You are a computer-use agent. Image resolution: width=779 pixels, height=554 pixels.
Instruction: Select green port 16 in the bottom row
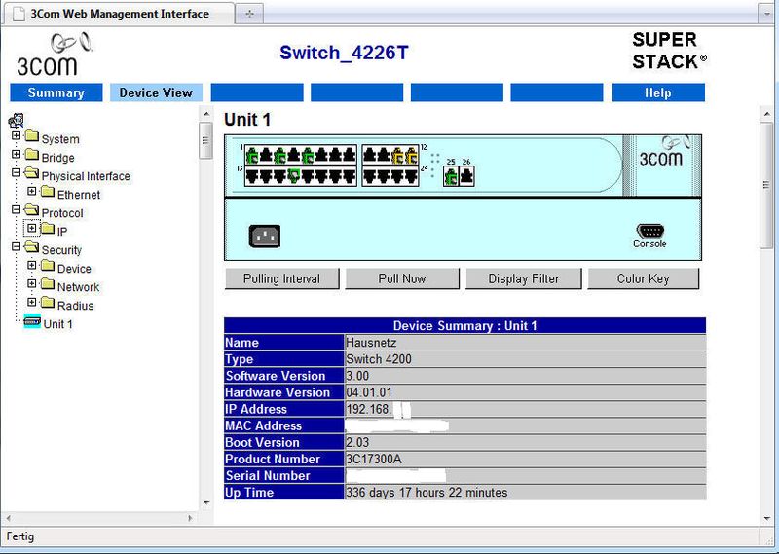[294, 176]
